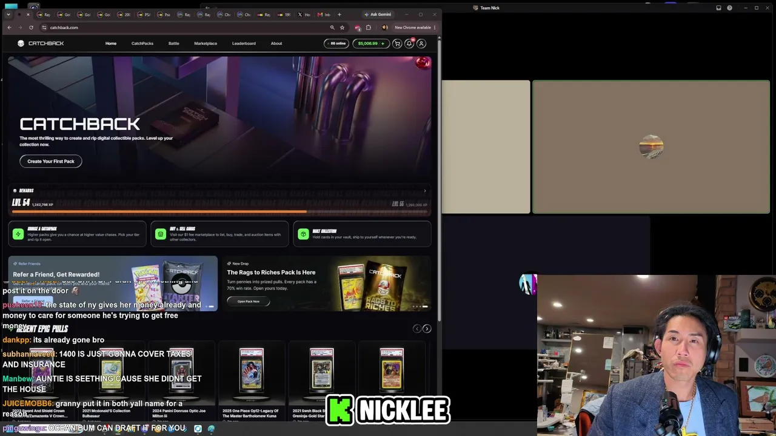Open the Chrome tab search dropdown
776x436 pixels.
click(8, 15)
